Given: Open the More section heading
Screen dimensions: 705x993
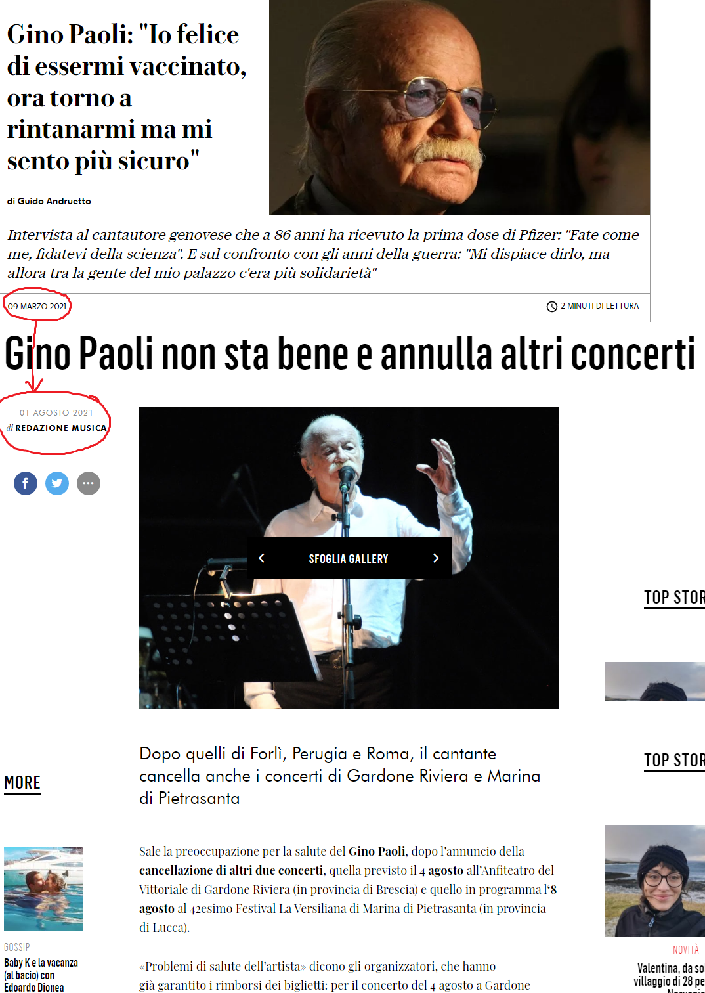Looking at the screenshot, I should [x=22, y=783].
